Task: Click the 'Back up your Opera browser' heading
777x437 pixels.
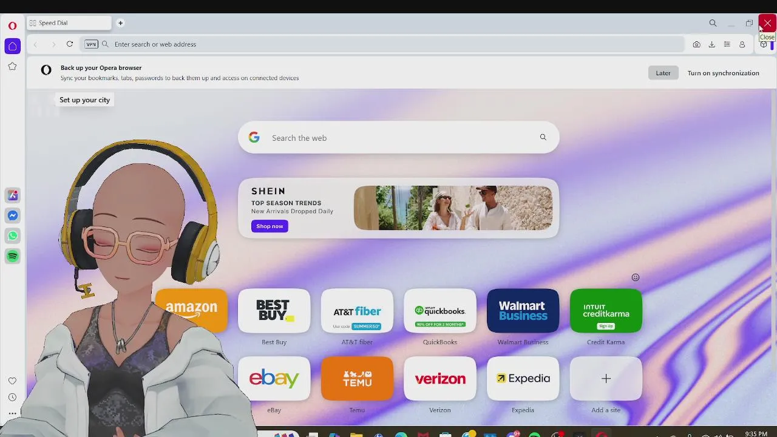Action: tap(101, 68)
